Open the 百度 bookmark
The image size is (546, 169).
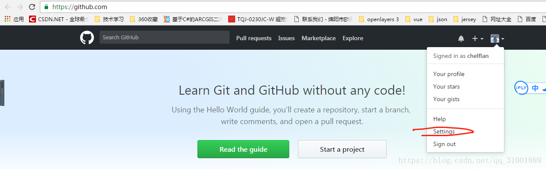pos(527,19)
